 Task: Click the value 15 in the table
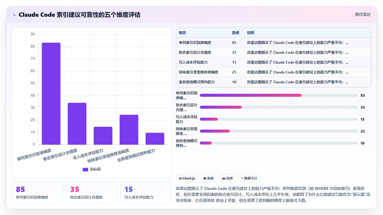(x=234, y=62)
